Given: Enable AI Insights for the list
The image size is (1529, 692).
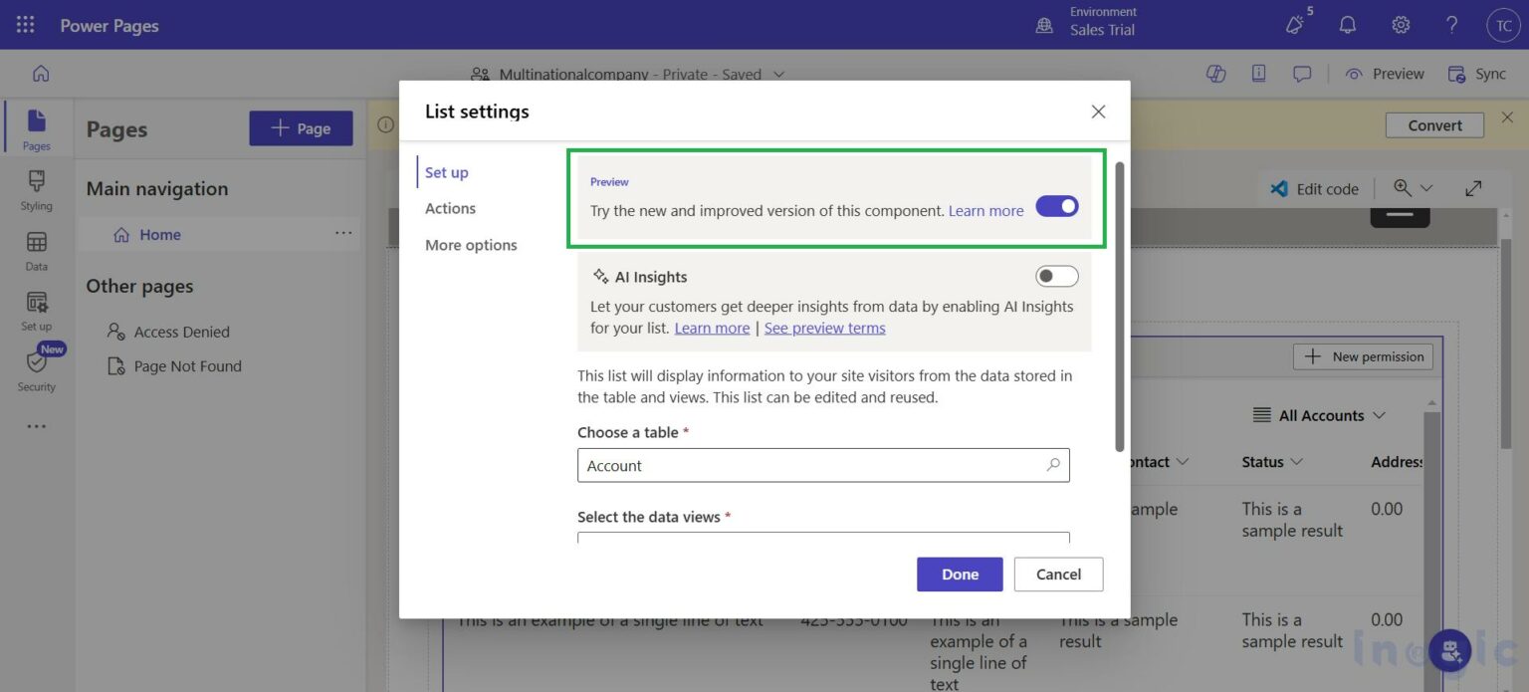Looking at the screenshot, I should point(1056,275).
